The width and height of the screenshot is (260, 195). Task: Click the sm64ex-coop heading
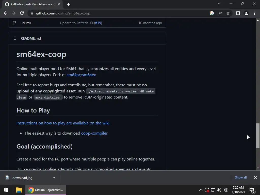click(41, 54)
